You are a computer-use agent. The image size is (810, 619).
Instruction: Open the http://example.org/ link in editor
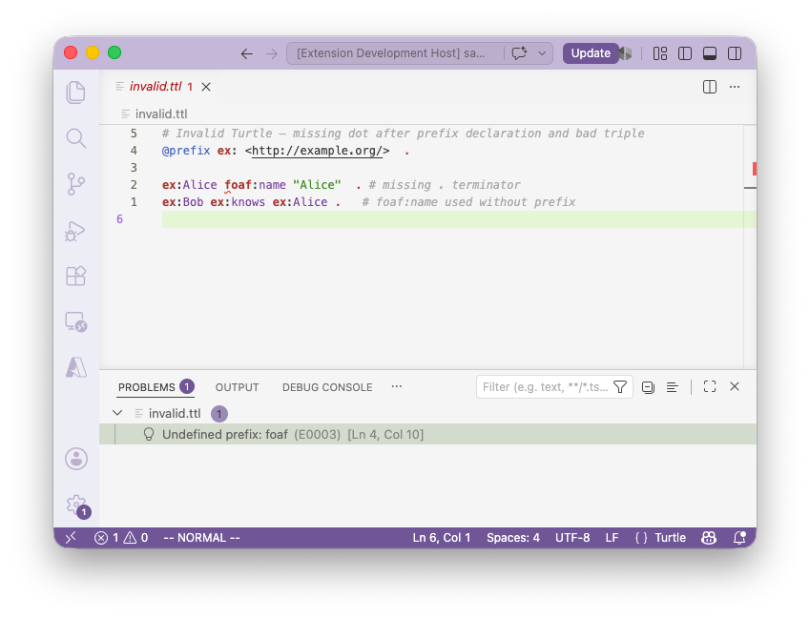pos(317,151)
